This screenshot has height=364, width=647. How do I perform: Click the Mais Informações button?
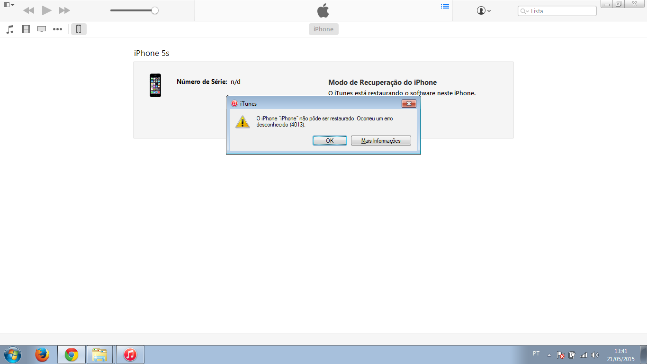[381, 141]
